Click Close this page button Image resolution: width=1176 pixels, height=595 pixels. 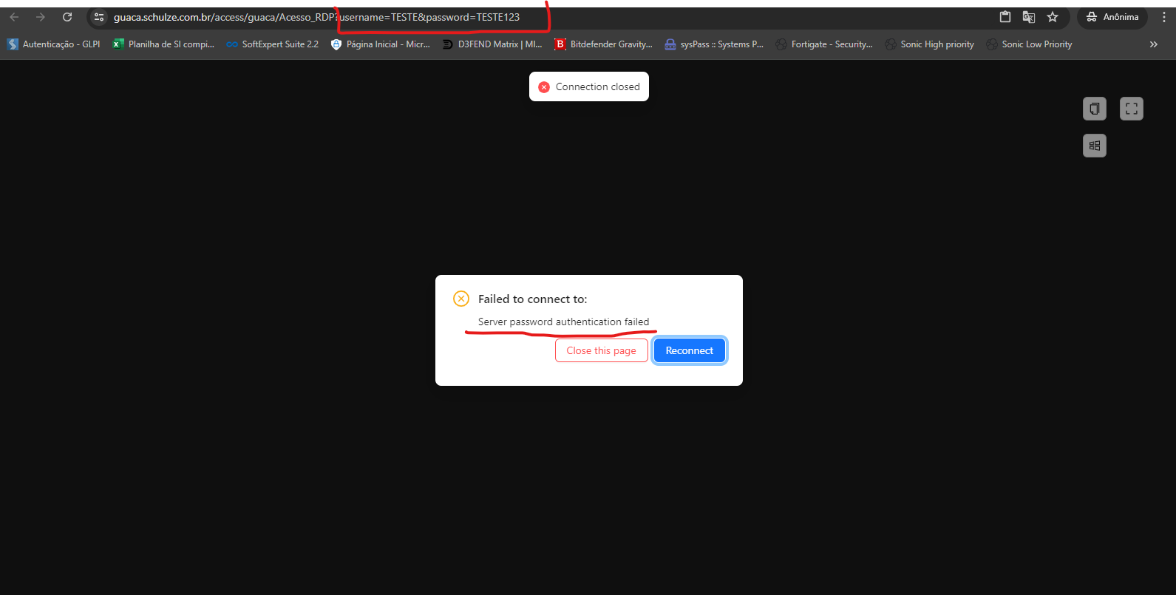(602, 350)
